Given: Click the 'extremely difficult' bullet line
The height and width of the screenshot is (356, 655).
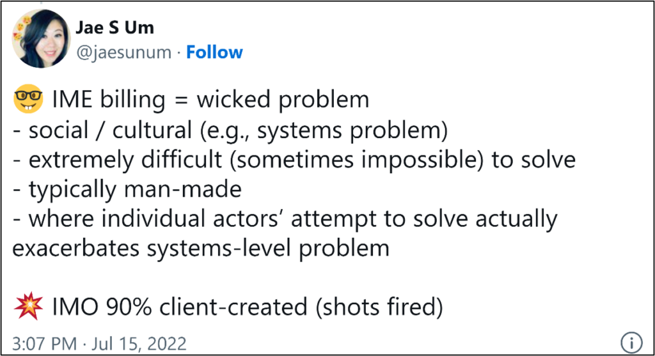Looking at the screenshot, I should click(x=294, y=160).
